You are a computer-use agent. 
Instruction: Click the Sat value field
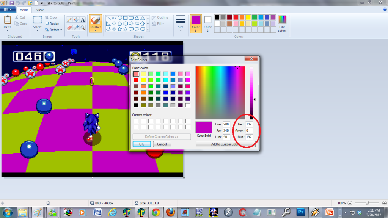[x=226, y=131]
